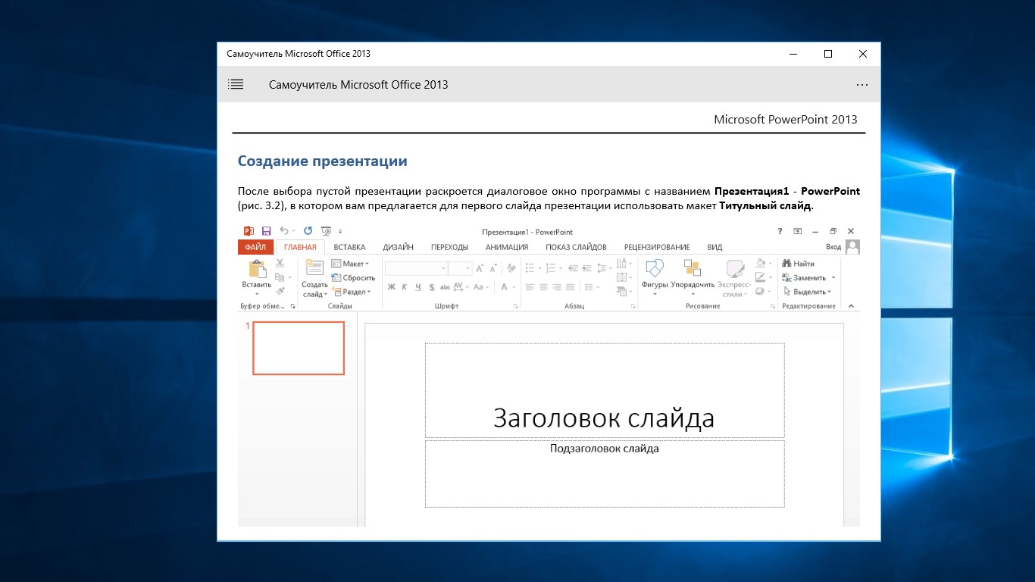Click the increase font size icon
Image resolution: width=1035 pixels, height=582 pixels.
480,268
